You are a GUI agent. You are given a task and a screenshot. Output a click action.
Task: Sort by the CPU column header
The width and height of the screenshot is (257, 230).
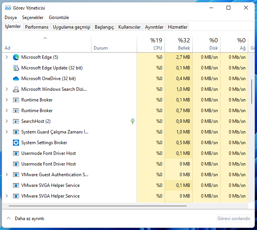(x=151, y=44)
